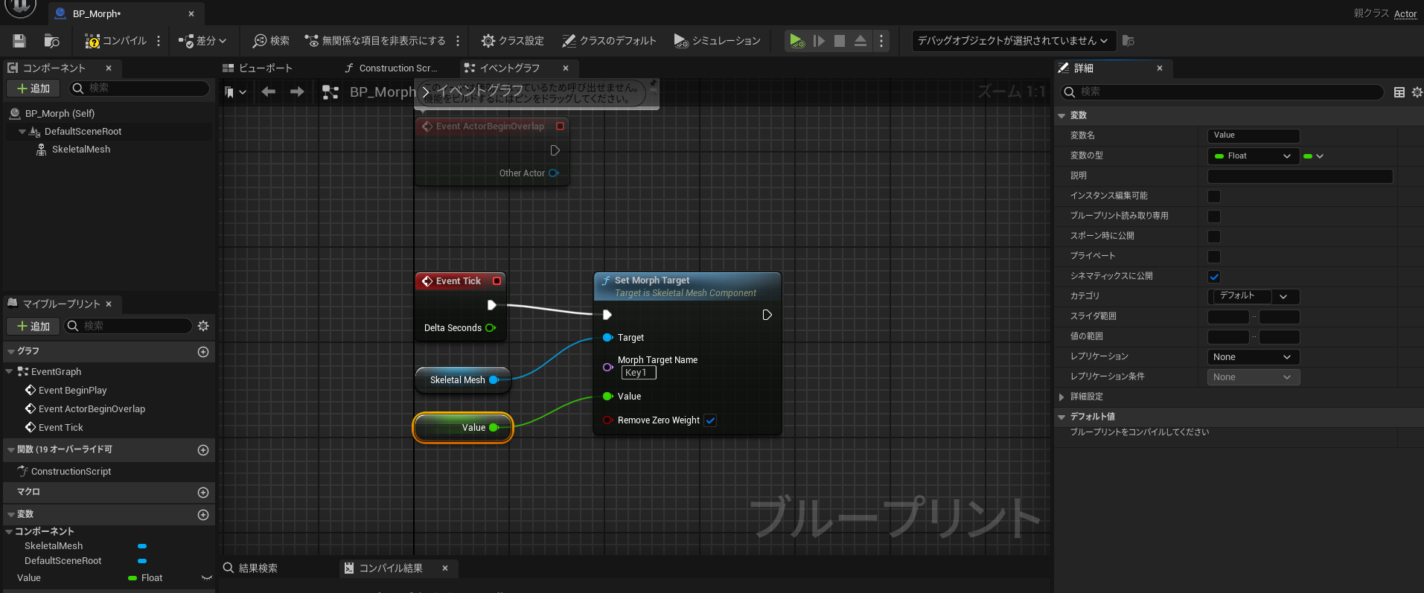Click the Event Tick node header
Screen dimensions: 1424x593
[x=460, y=281]
